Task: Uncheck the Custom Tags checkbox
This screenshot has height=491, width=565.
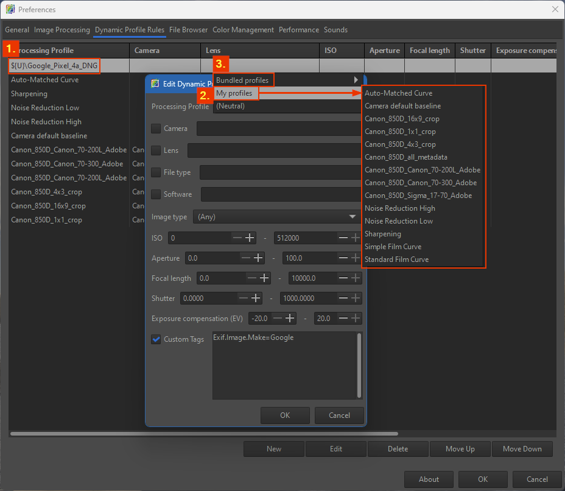Action: pyautogui.click(x=156, y=339)
